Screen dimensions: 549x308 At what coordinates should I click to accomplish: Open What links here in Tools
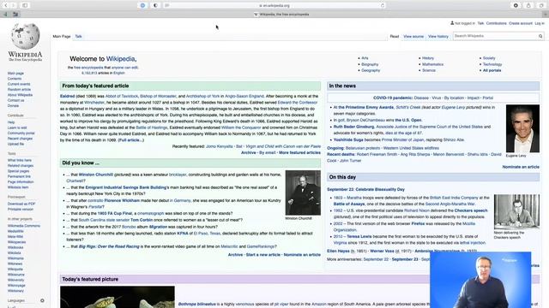[x=20, y=160]
